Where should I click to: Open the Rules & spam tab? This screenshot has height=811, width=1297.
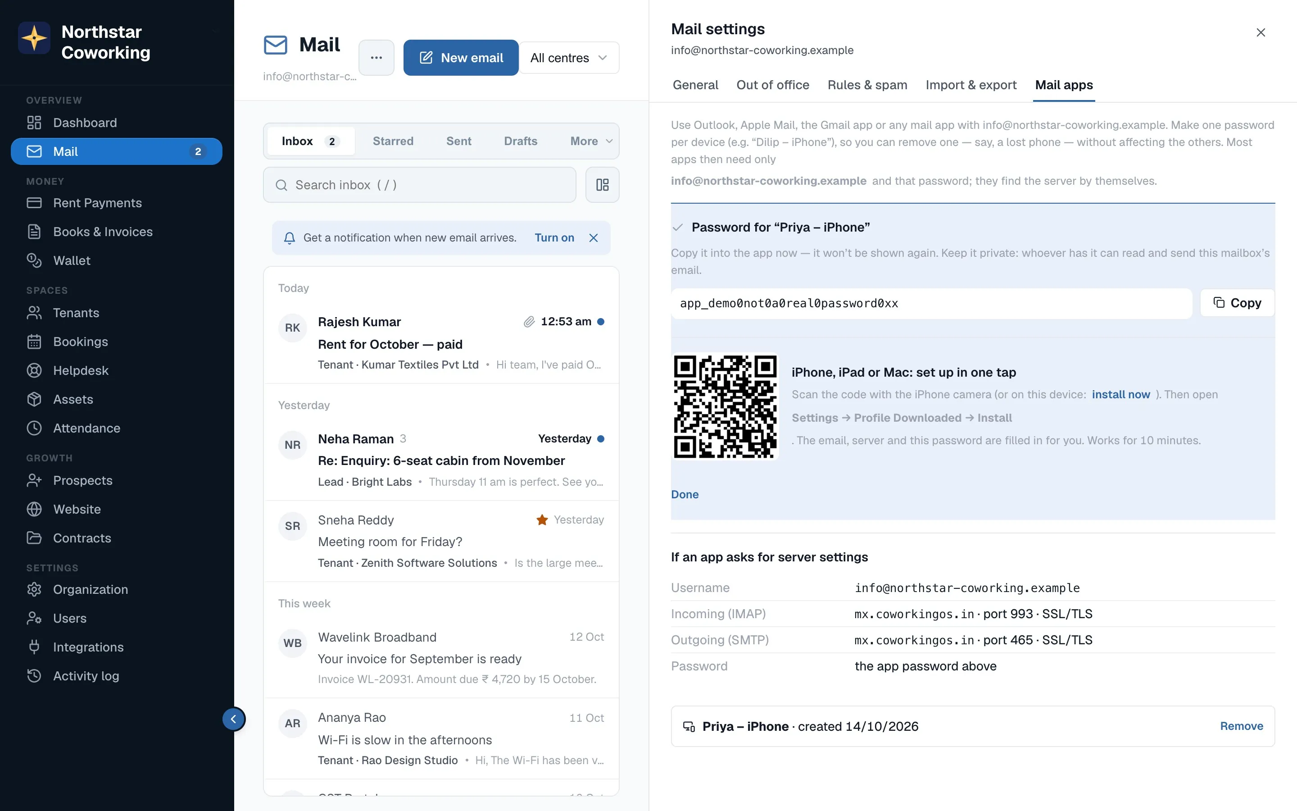pyautogui.click(x=867, y=85)
